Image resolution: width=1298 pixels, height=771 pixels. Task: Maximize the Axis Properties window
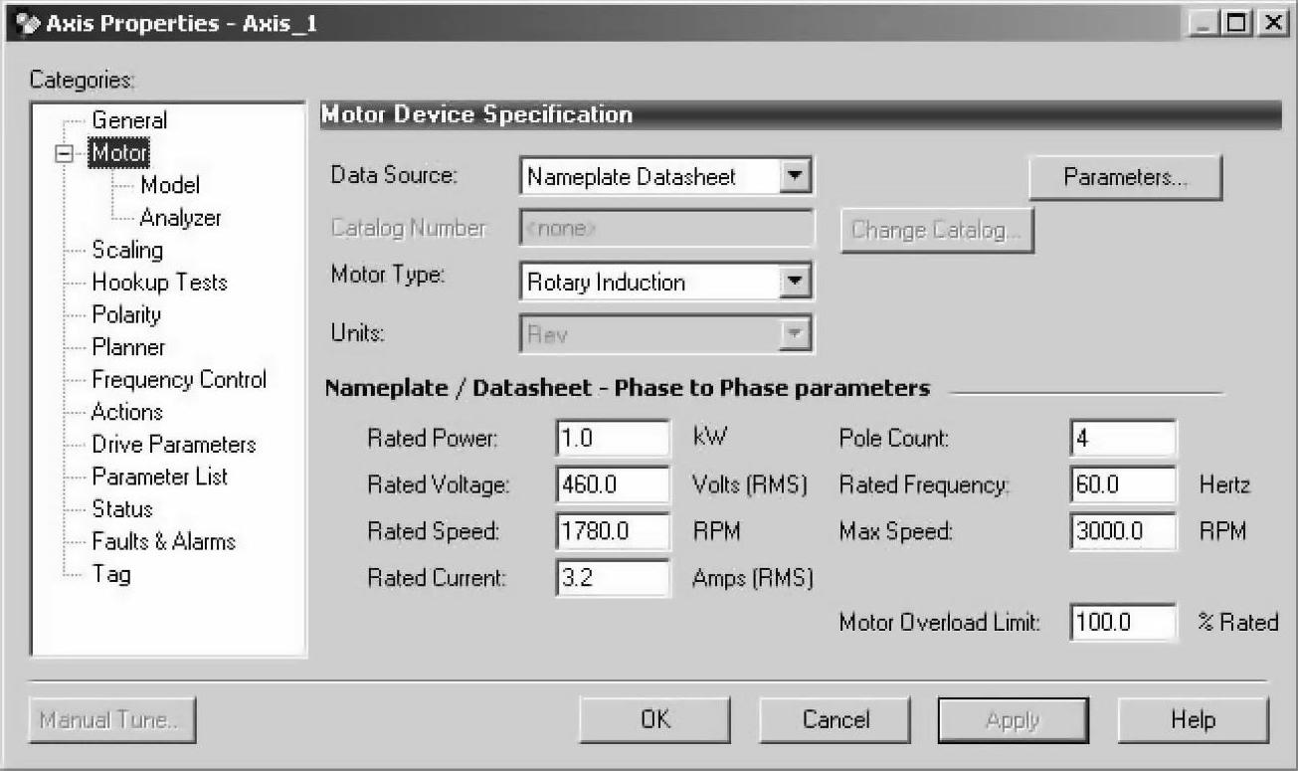coord(1238,23)
